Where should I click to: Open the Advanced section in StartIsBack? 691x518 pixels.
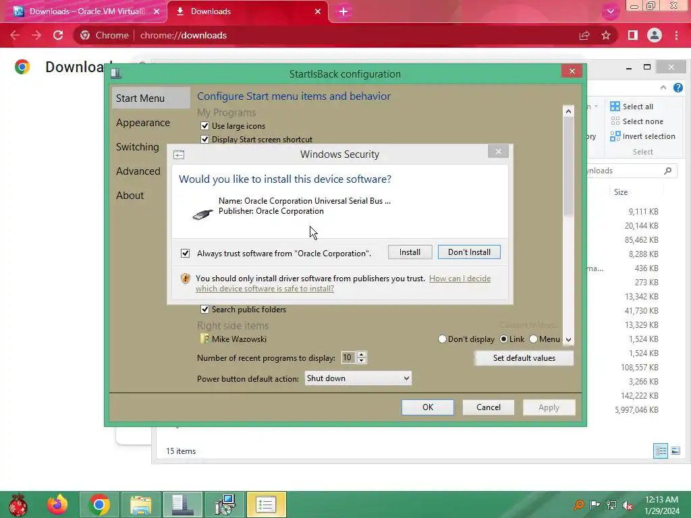(x=138, y=171)
